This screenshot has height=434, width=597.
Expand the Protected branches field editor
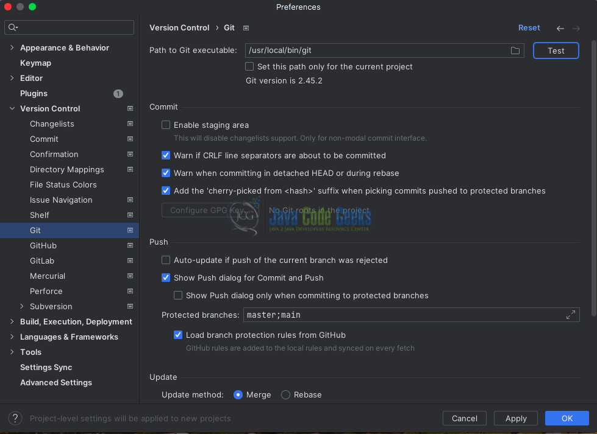click(570, 315)
